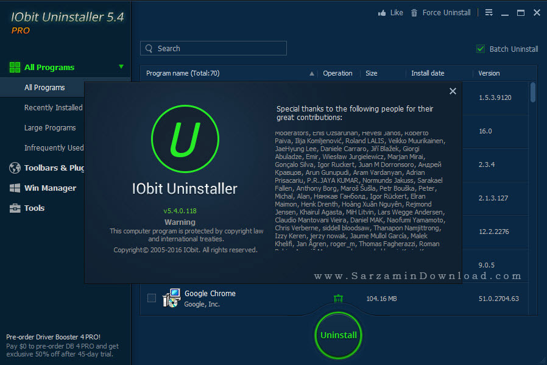Viewport: 547px width, 365px height.
Task: Click the Google, Inc. publisher text
Action: [x=202, y=304]
